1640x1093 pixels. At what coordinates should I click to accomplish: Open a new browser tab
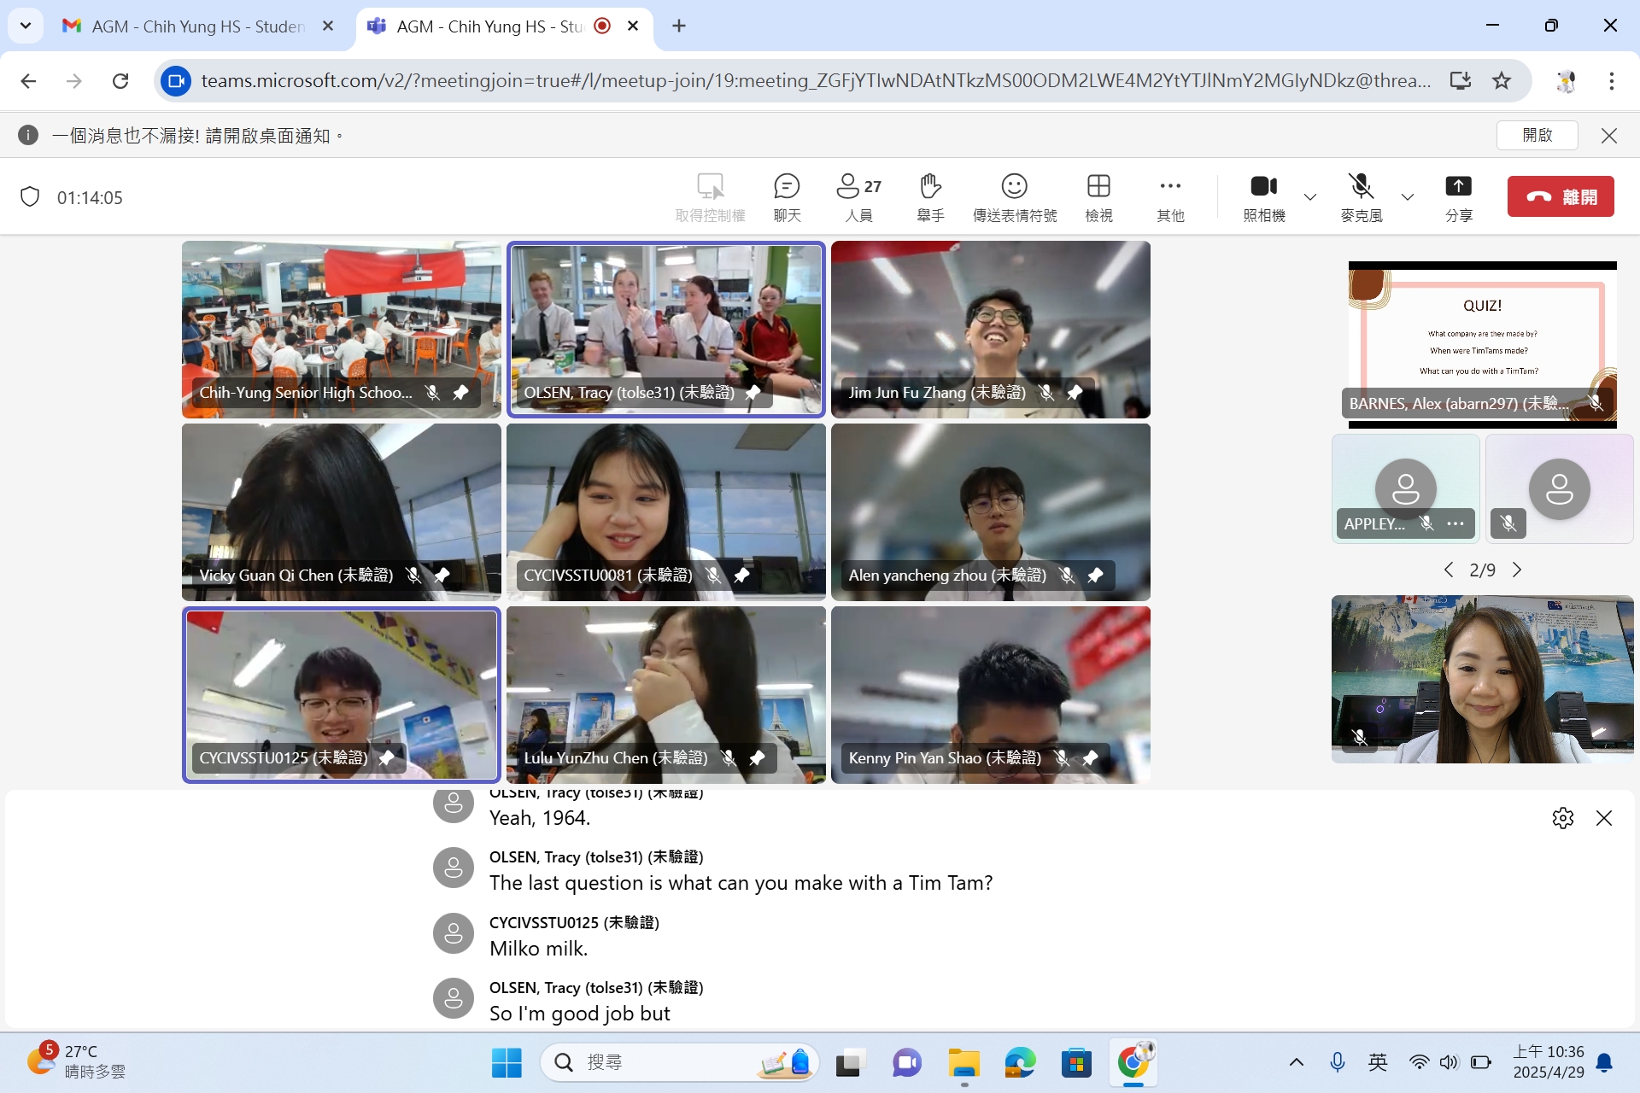[679, 26]
